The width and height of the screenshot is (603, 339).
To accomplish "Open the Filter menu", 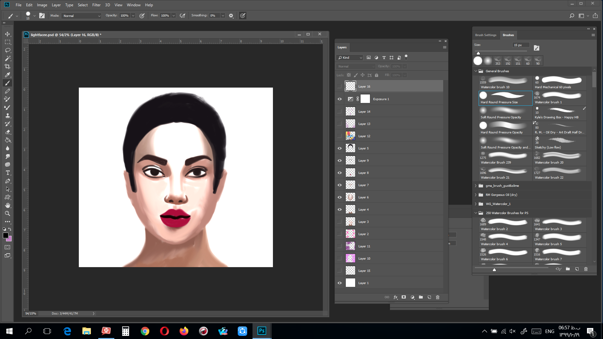I will [96, 5].
